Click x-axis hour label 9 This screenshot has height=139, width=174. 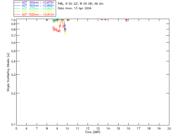(x=57, y=128)
